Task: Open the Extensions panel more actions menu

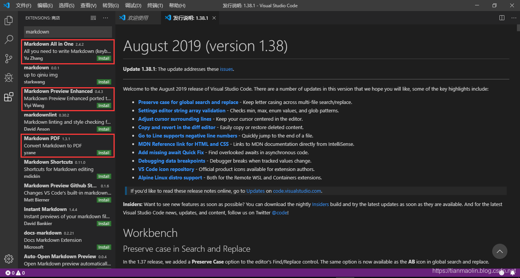Action: 106,18
